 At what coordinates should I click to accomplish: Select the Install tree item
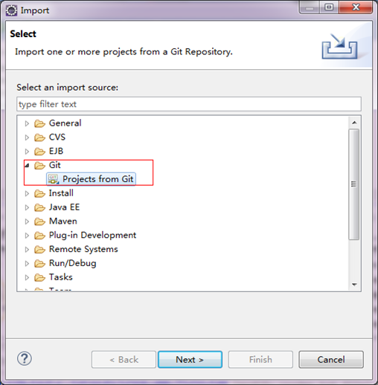tap(61, 193)
